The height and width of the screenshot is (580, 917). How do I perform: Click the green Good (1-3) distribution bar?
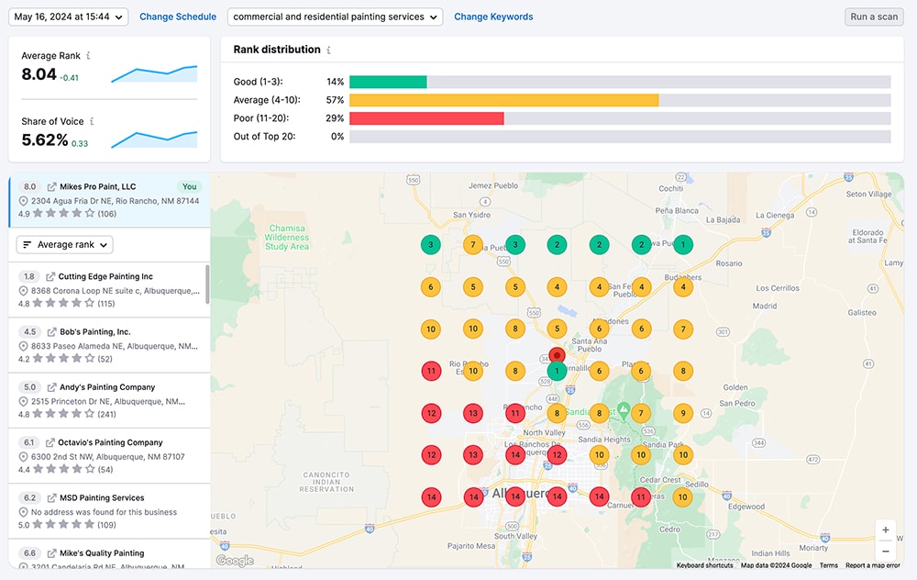point(388,81)
